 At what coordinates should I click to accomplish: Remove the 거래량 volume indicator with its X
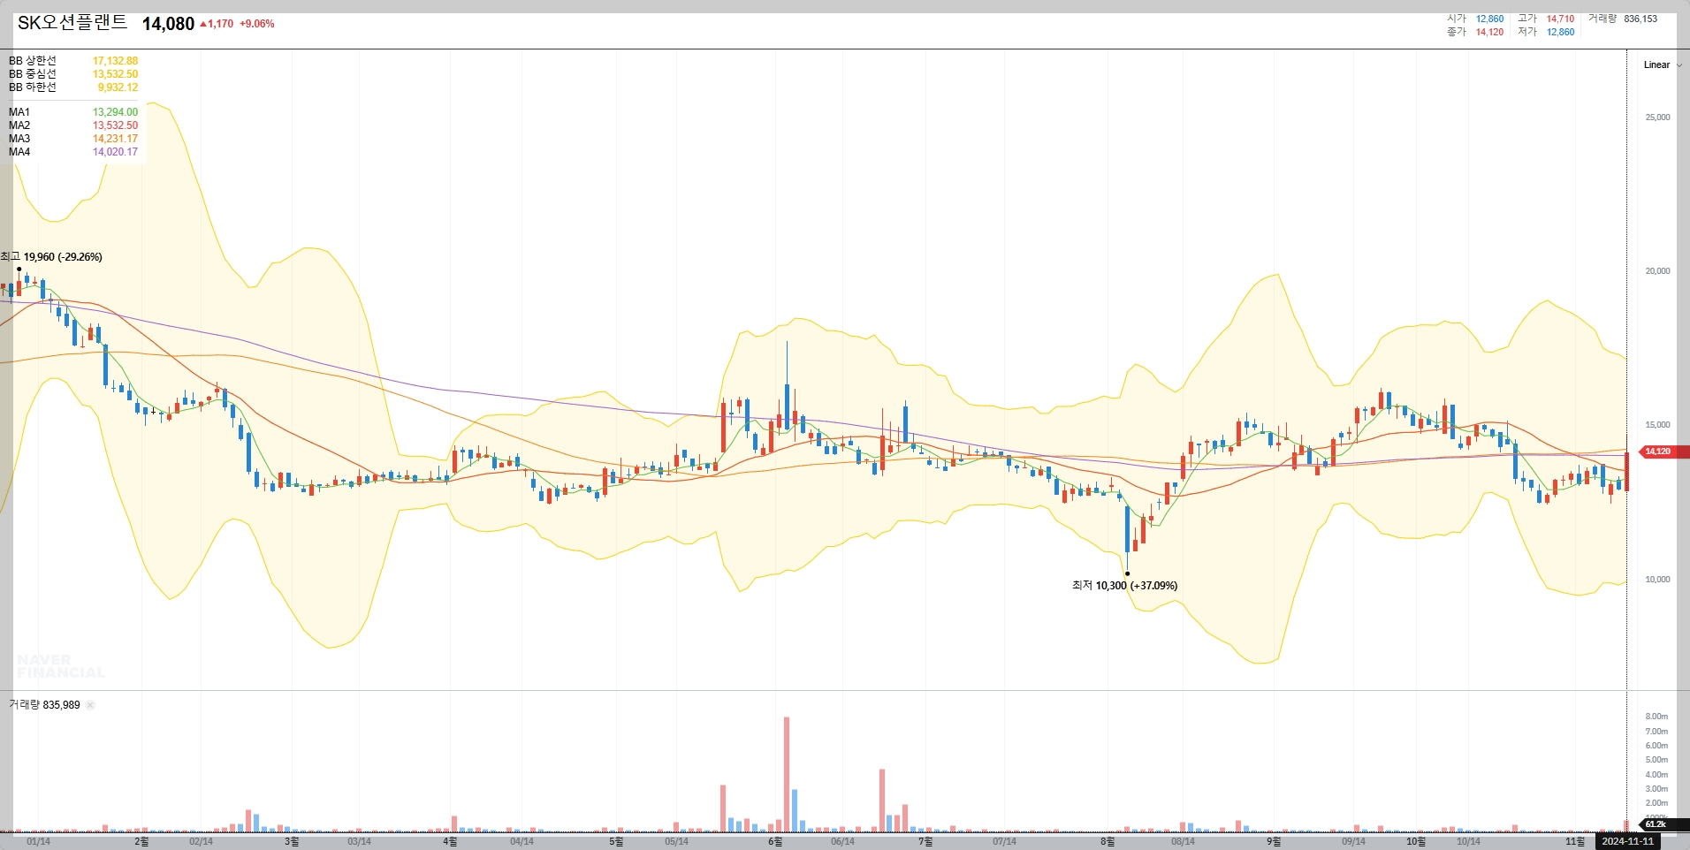[90, 705]
